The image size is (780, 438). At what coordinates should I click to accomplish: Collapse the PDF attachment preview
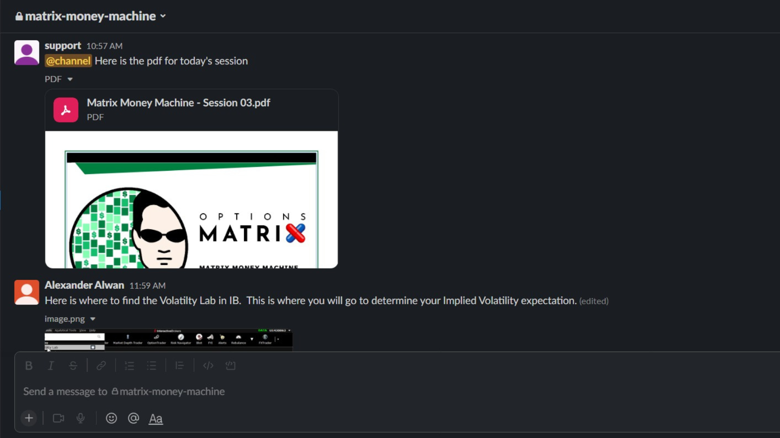pyautogui.click(x=70, y=79)
